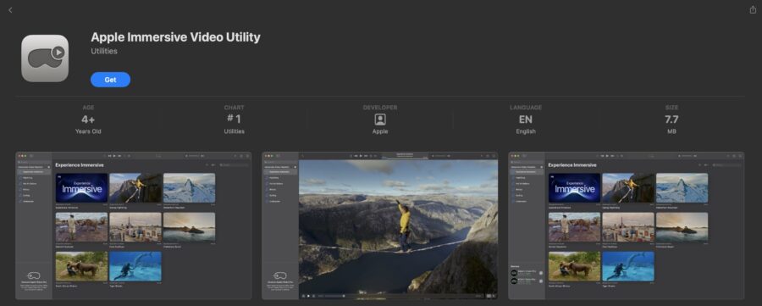Click the app title Apple Immersive Video Utility
Screen dimensions: 762x306
175,37
